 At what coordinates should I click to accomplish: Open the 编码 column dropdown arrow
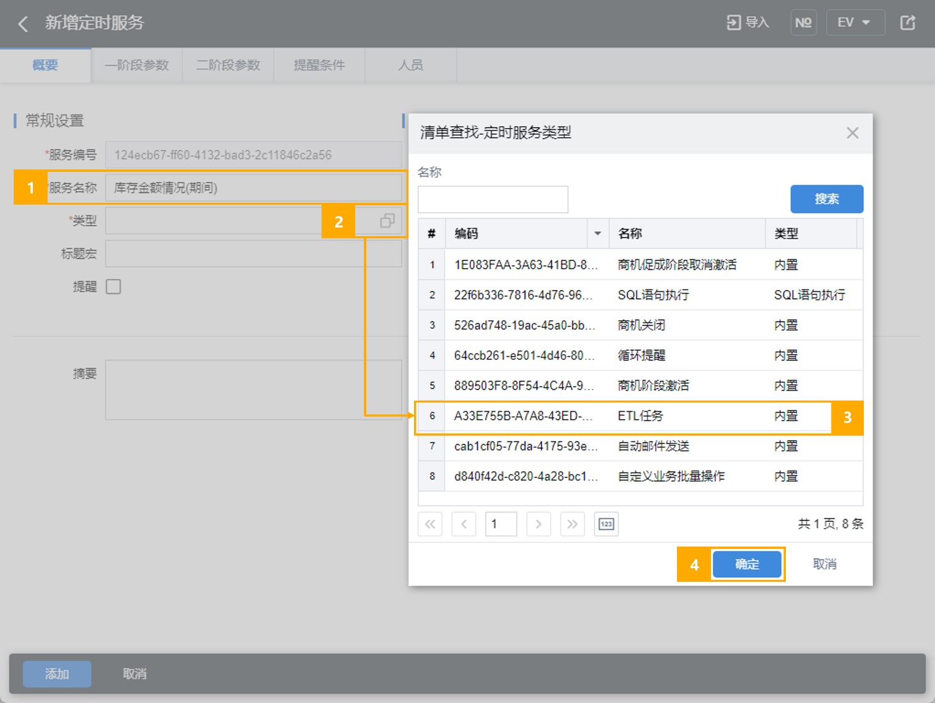coord(598,234)
